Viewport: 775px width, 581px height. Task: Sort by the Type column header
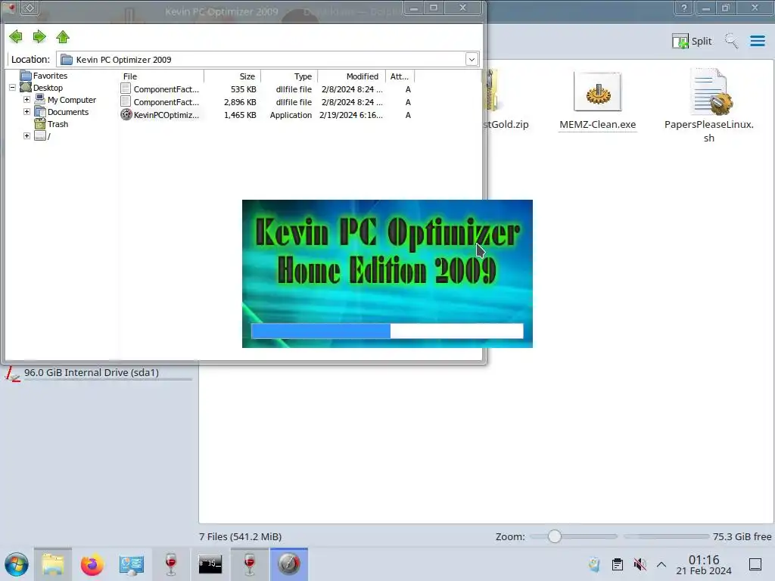pos(289,76)
